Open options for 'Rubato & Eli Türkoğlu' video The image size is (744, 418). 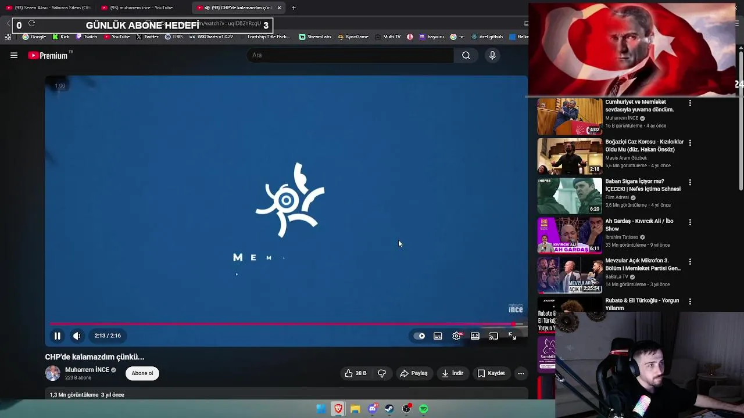click(690, 301)
